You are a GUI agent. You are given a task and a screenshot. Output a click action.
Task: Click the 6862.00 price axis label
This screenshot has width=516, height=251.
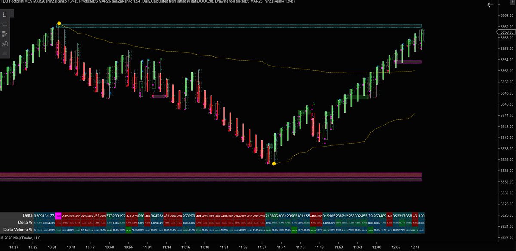[508, 15]
